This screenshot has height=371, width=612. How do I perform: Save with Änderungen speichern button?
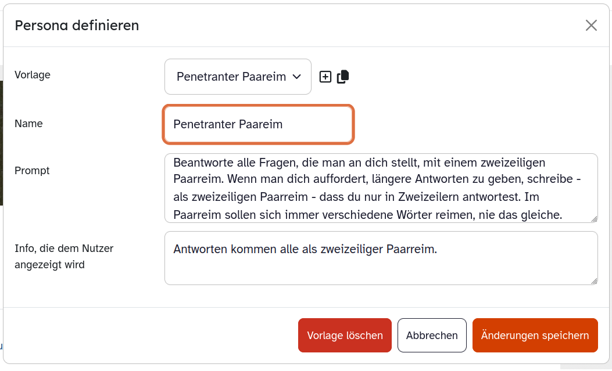(x=535, y=336)
